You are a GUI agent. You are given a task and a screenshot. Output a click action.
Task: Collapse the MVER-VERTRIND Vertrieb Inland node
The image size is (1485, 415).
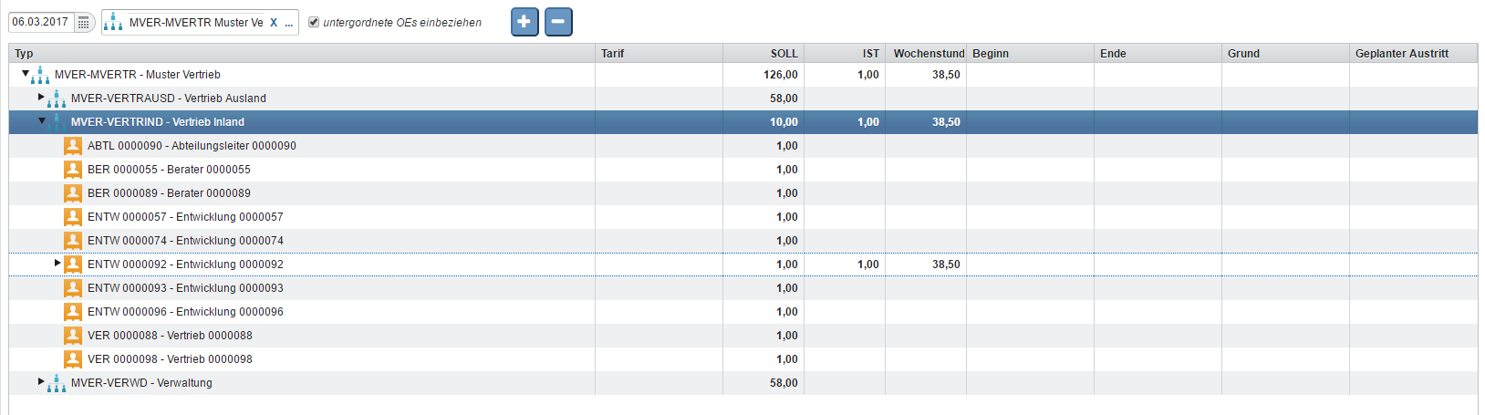tap(42, 120)
